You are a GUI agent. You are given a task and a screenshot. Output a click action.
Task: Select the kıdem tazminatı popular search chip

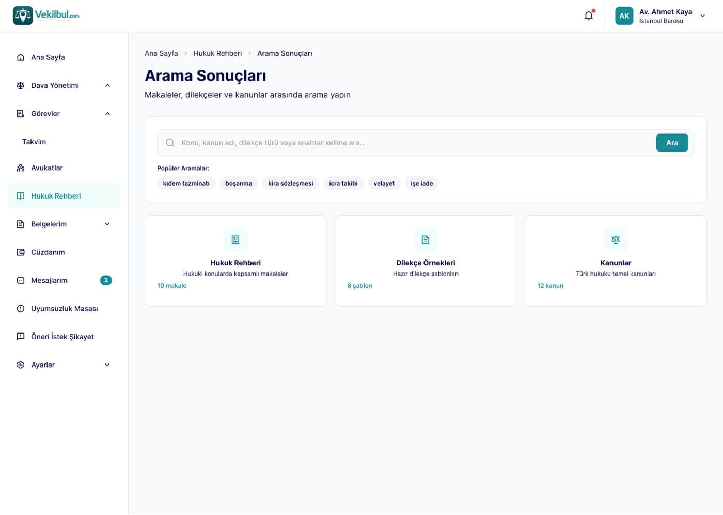tap(186, 183)
